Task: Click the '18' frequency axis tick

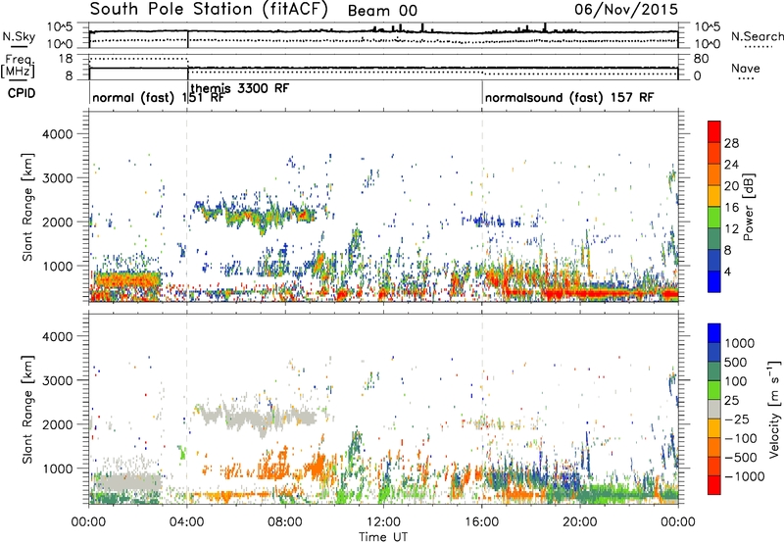Action: pos(65,59)
